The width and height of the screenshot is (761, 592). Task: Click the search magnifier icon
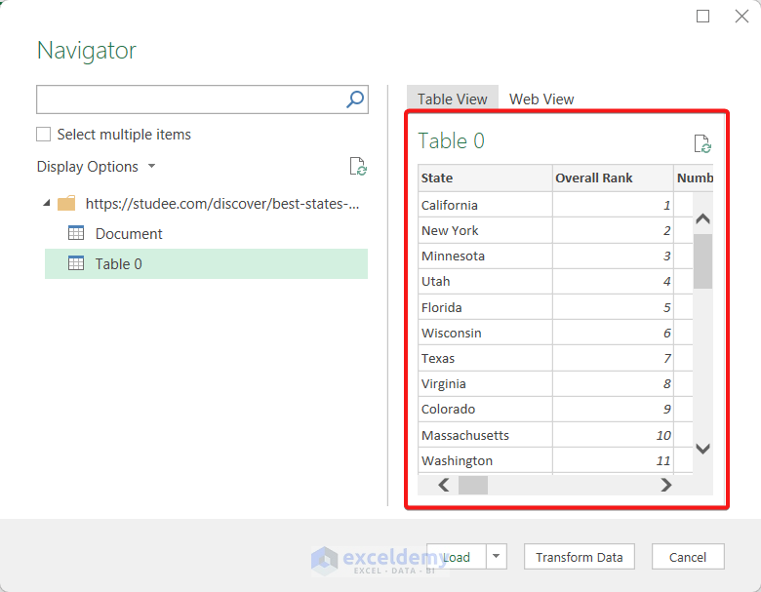click(355, 99)
